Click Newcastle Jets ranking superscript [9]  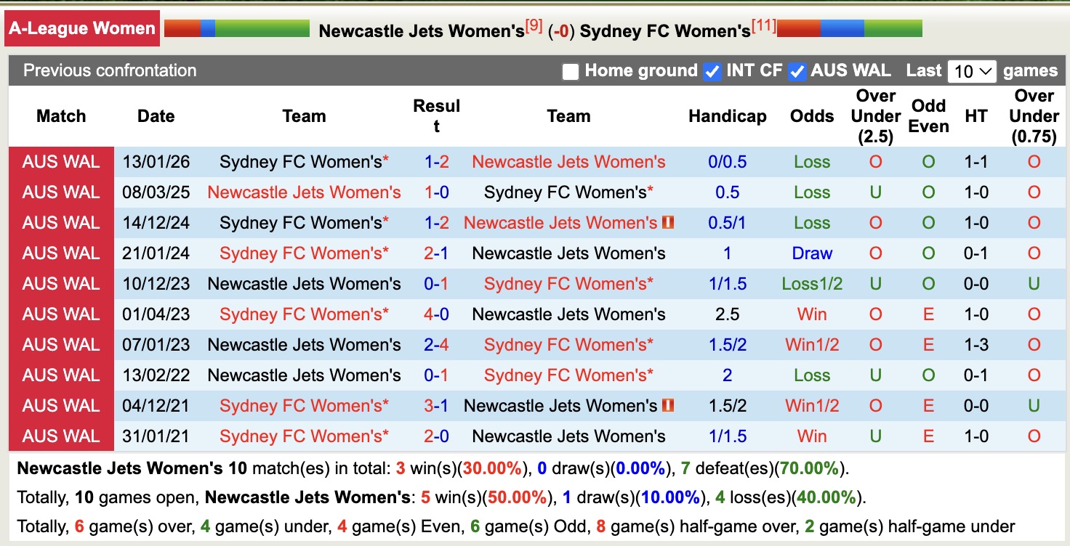point(534,24)
